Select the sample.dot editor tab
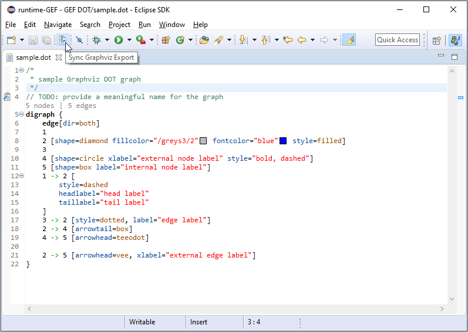This screenshot has width=468, height=332. 33,57
